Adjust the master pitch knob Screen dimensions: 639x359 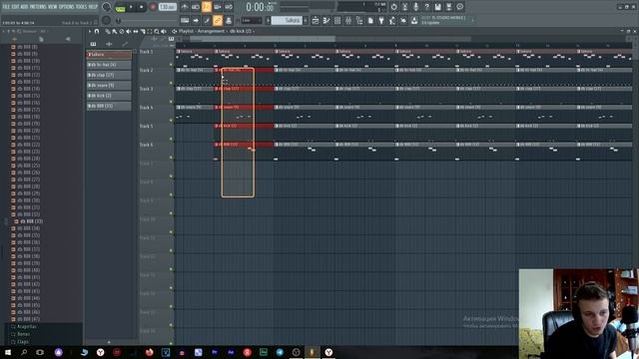point(107,20)
